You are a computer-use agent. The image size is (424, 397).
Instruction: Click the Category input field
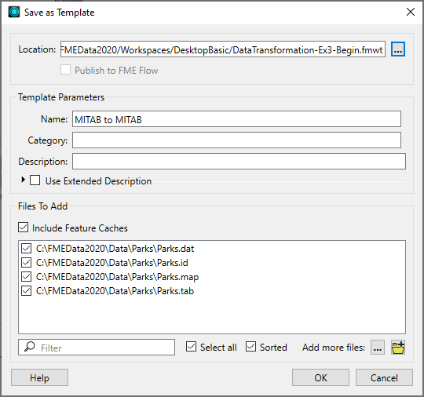pos(236,140)
